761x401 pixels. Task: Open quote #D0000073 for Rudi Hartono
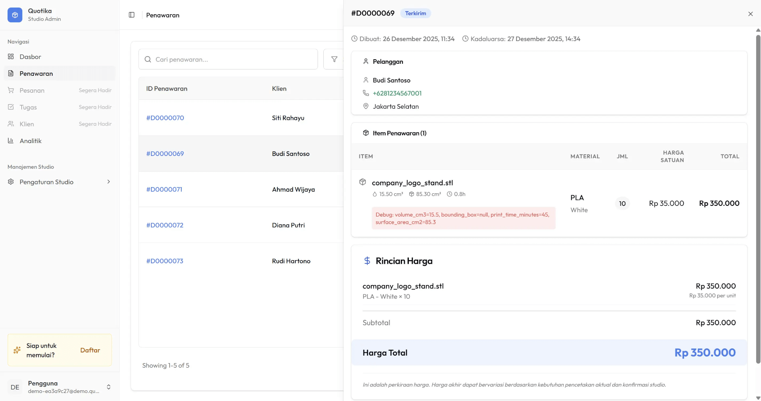pyautogui.click(x=165, y=261)
